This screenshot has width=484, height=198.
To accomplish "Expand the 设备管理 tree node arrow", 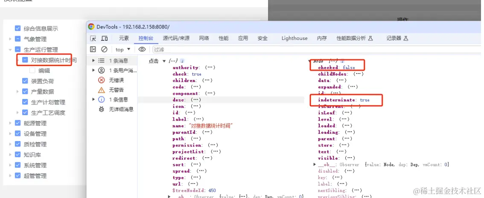I will coord(10,134).
